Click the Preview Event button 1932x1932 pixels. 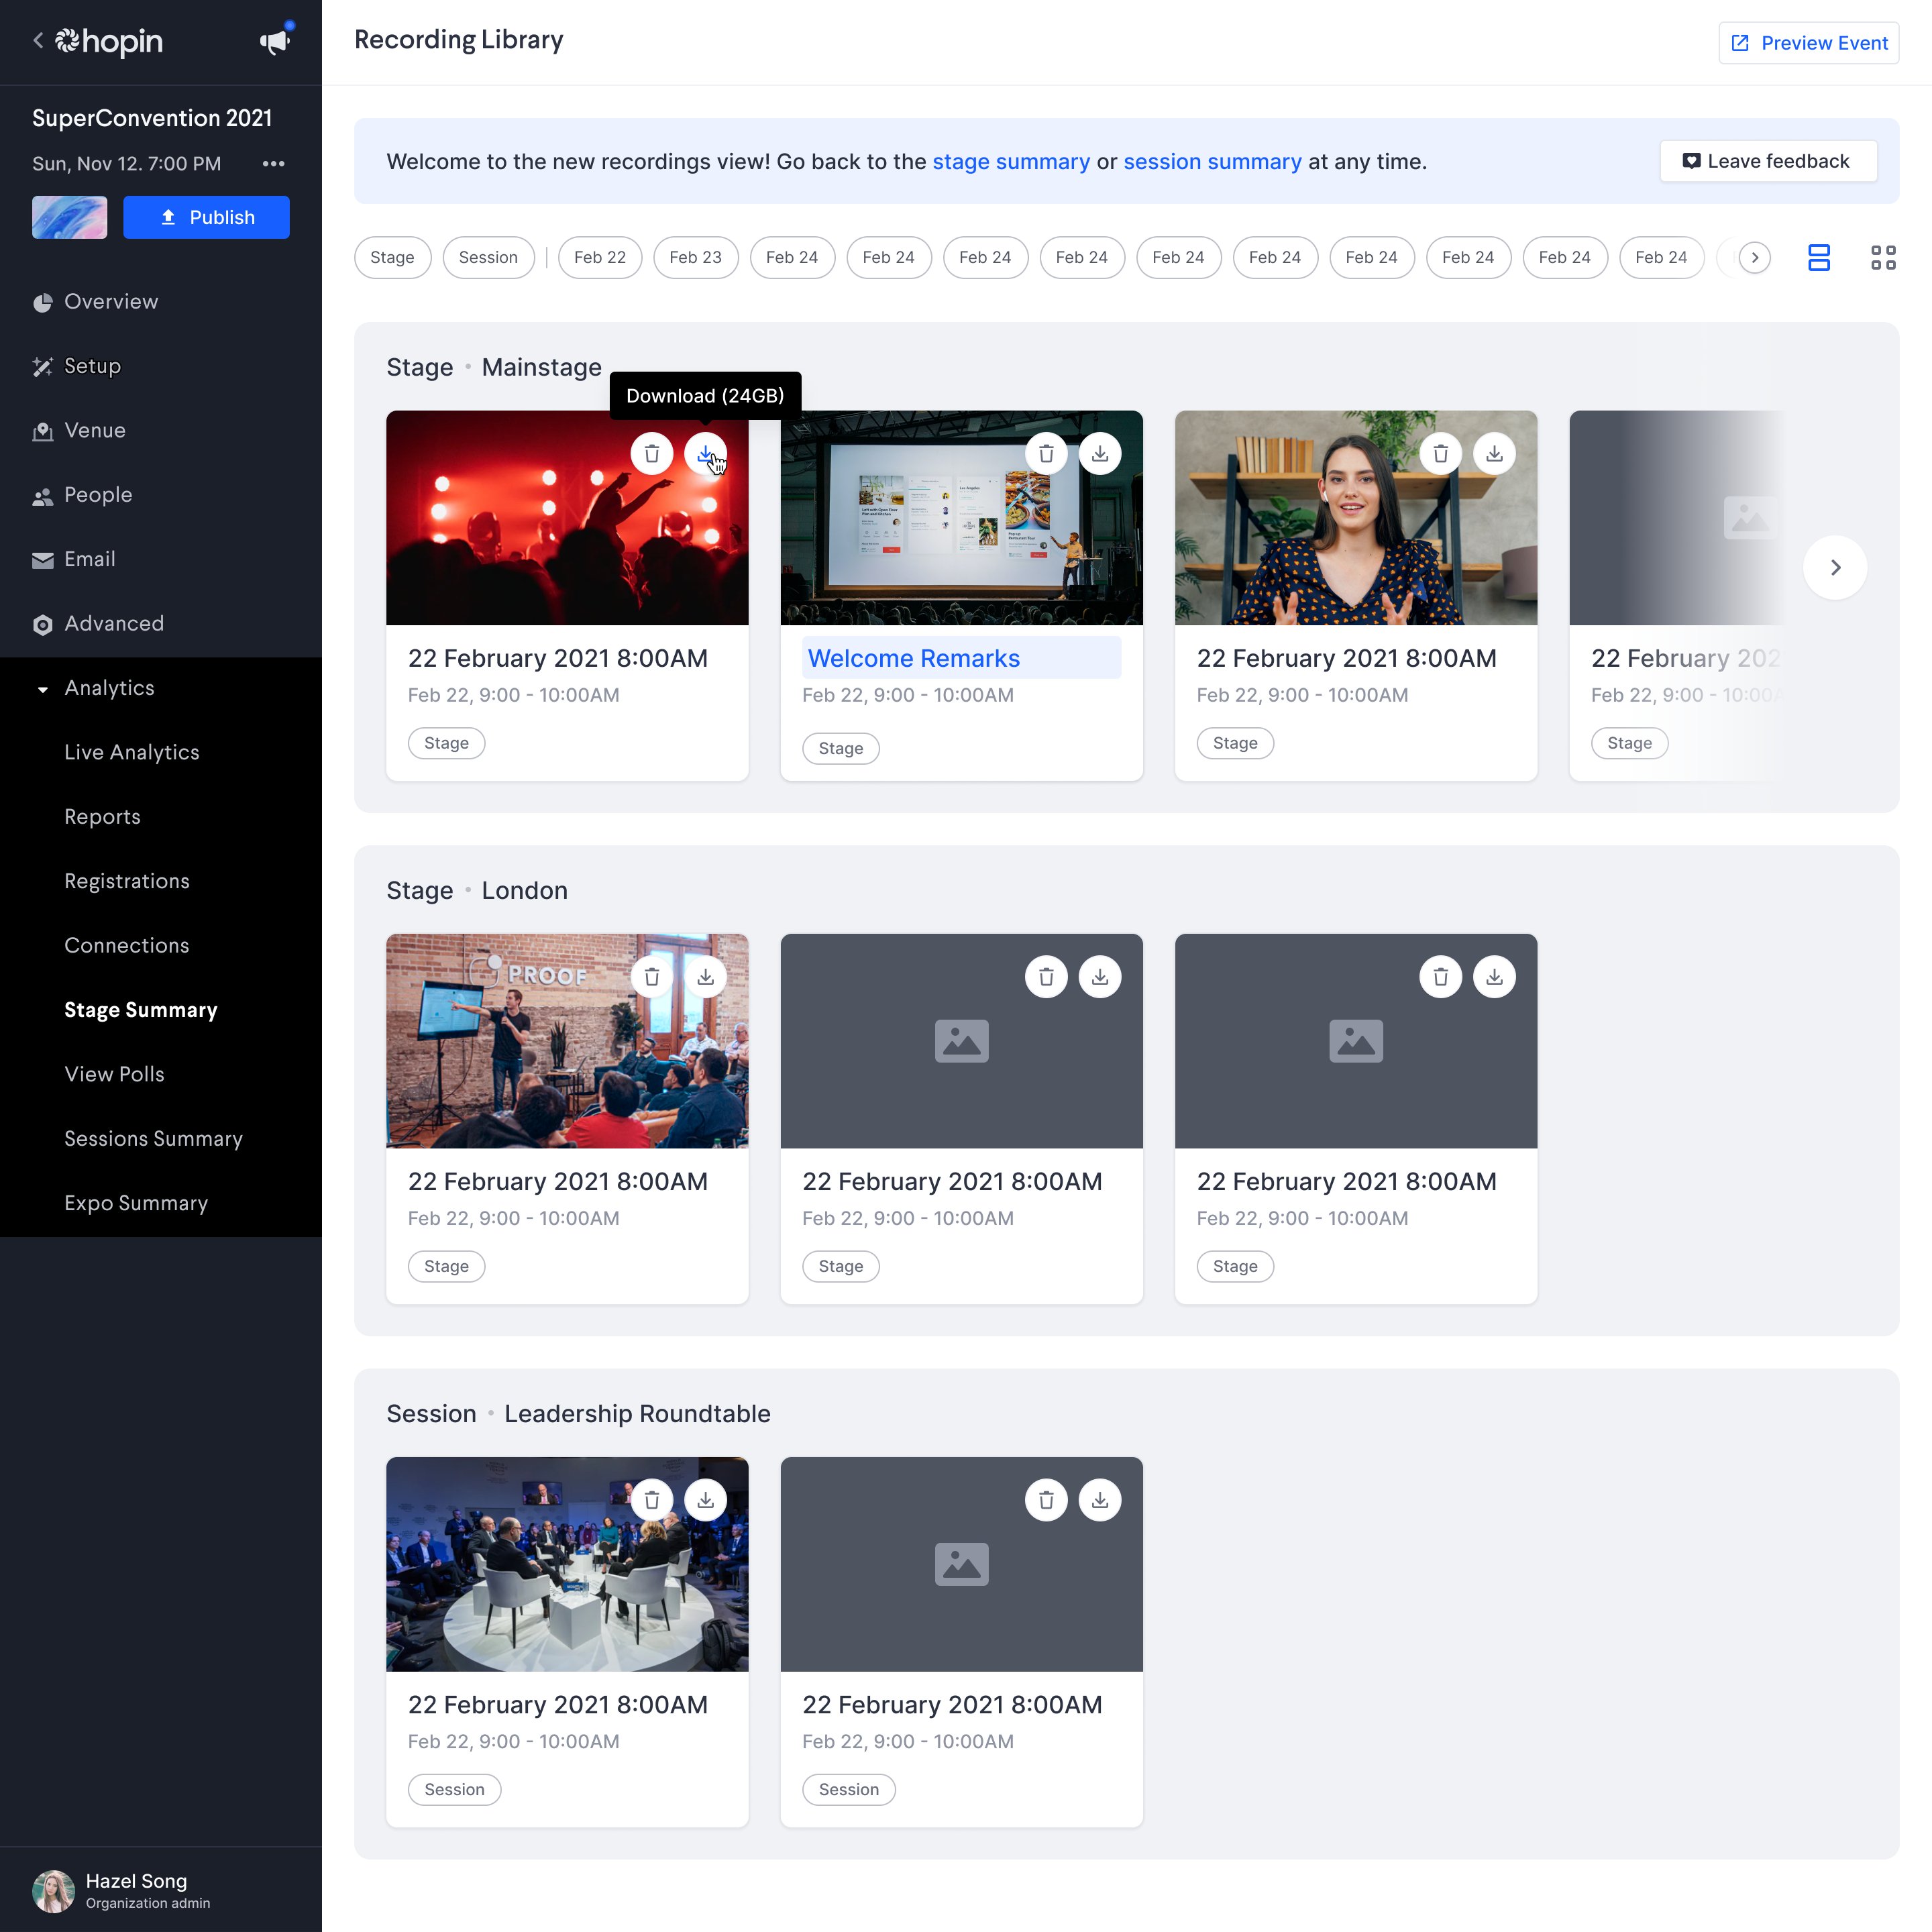[x=1808, y=43]
